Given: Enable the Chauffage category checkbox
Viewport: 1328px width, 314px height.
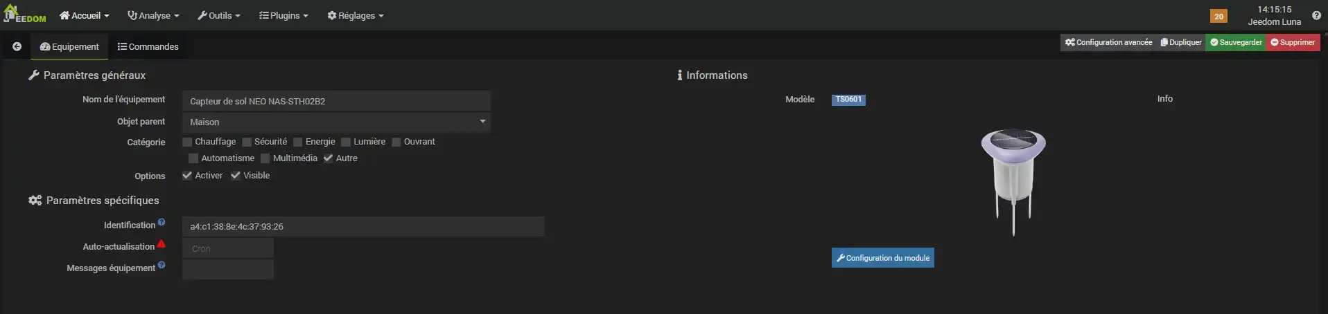Looking at the screenshot, I should (x=187, y=142).
